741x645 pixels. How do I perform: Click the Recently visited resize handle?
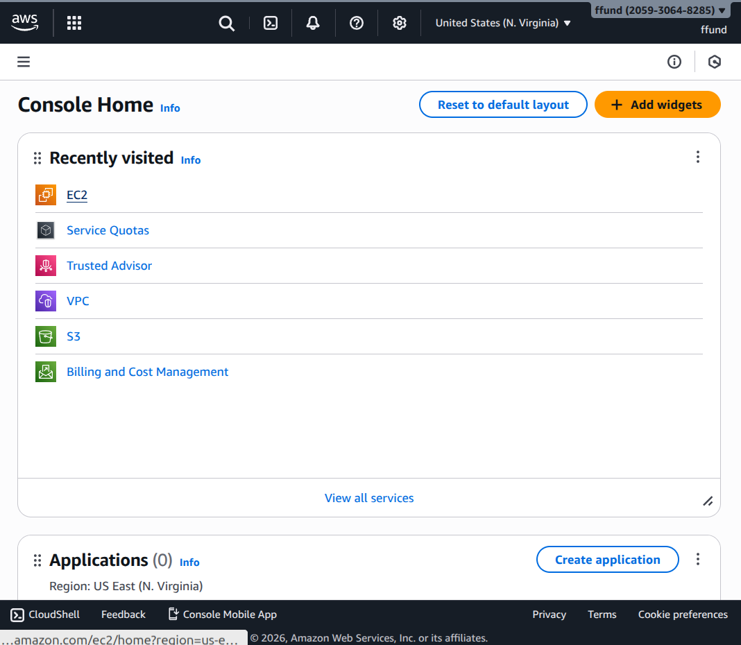pos(708,501)
